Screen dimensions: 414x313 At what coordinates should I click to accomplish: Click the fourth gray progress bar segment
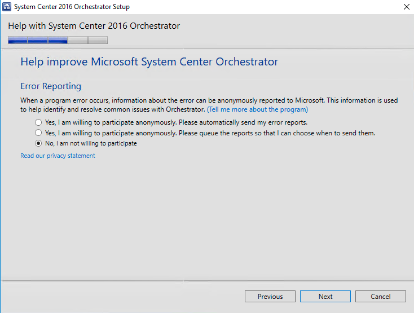[x=78, y=40]
